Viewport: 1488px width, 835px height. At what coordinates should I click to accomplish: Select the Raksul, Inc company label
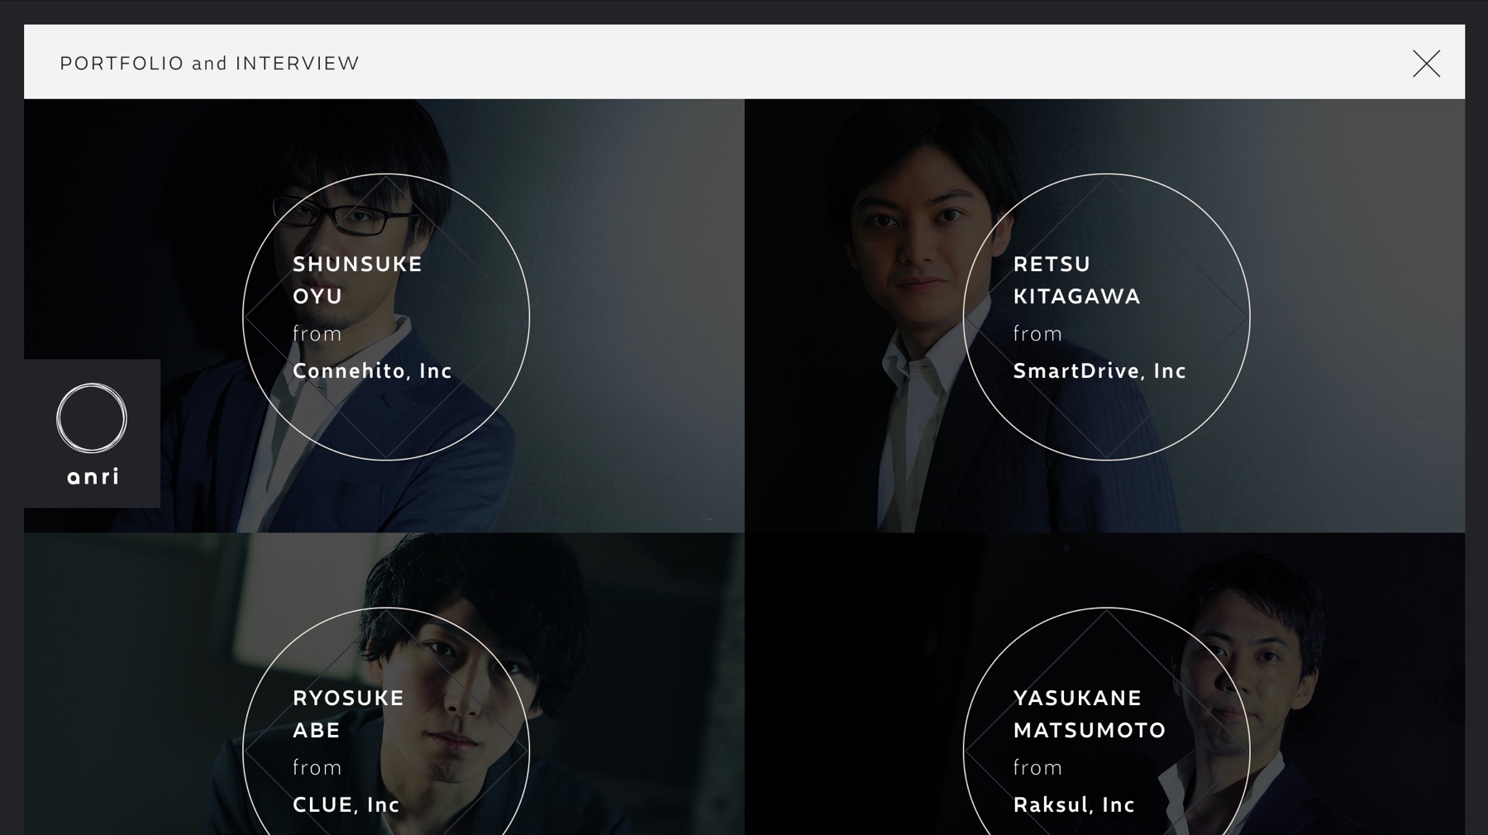click(1074, 804)
